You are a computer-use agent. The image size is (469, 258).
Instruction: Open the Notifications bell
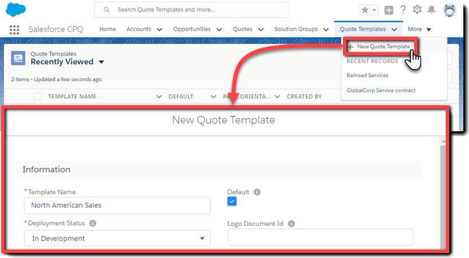click(x=431, y=10)
